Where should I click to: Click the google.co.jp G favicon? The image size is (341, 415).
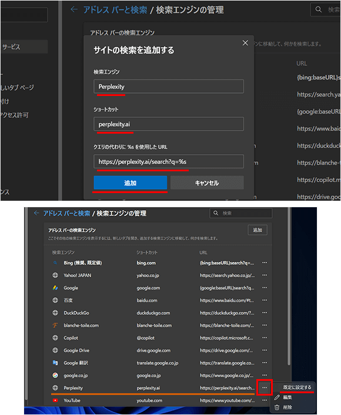pyautogui.click(x=55, y=375)
